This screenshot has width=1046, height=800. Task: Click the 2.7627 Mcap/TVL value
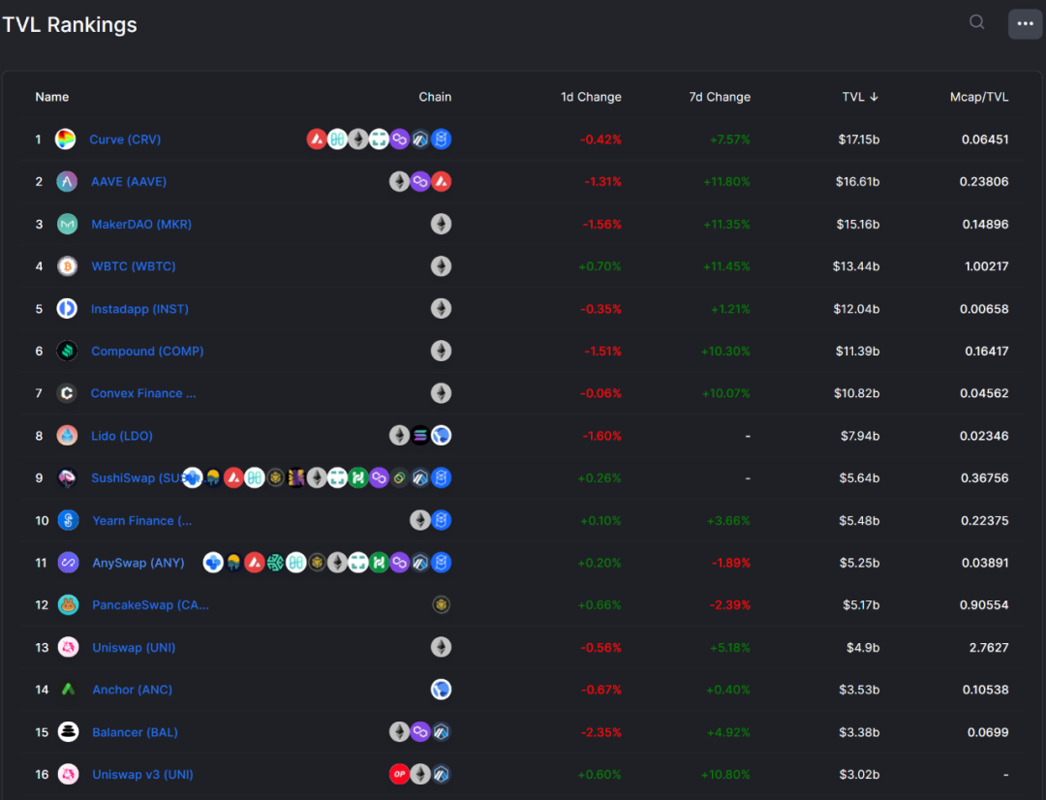[989, 647]
